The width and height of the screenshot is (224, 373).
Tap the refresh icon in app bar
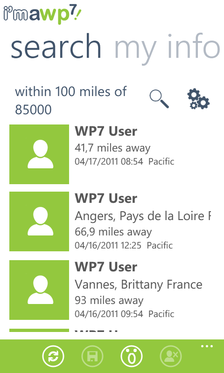(53, 357)
